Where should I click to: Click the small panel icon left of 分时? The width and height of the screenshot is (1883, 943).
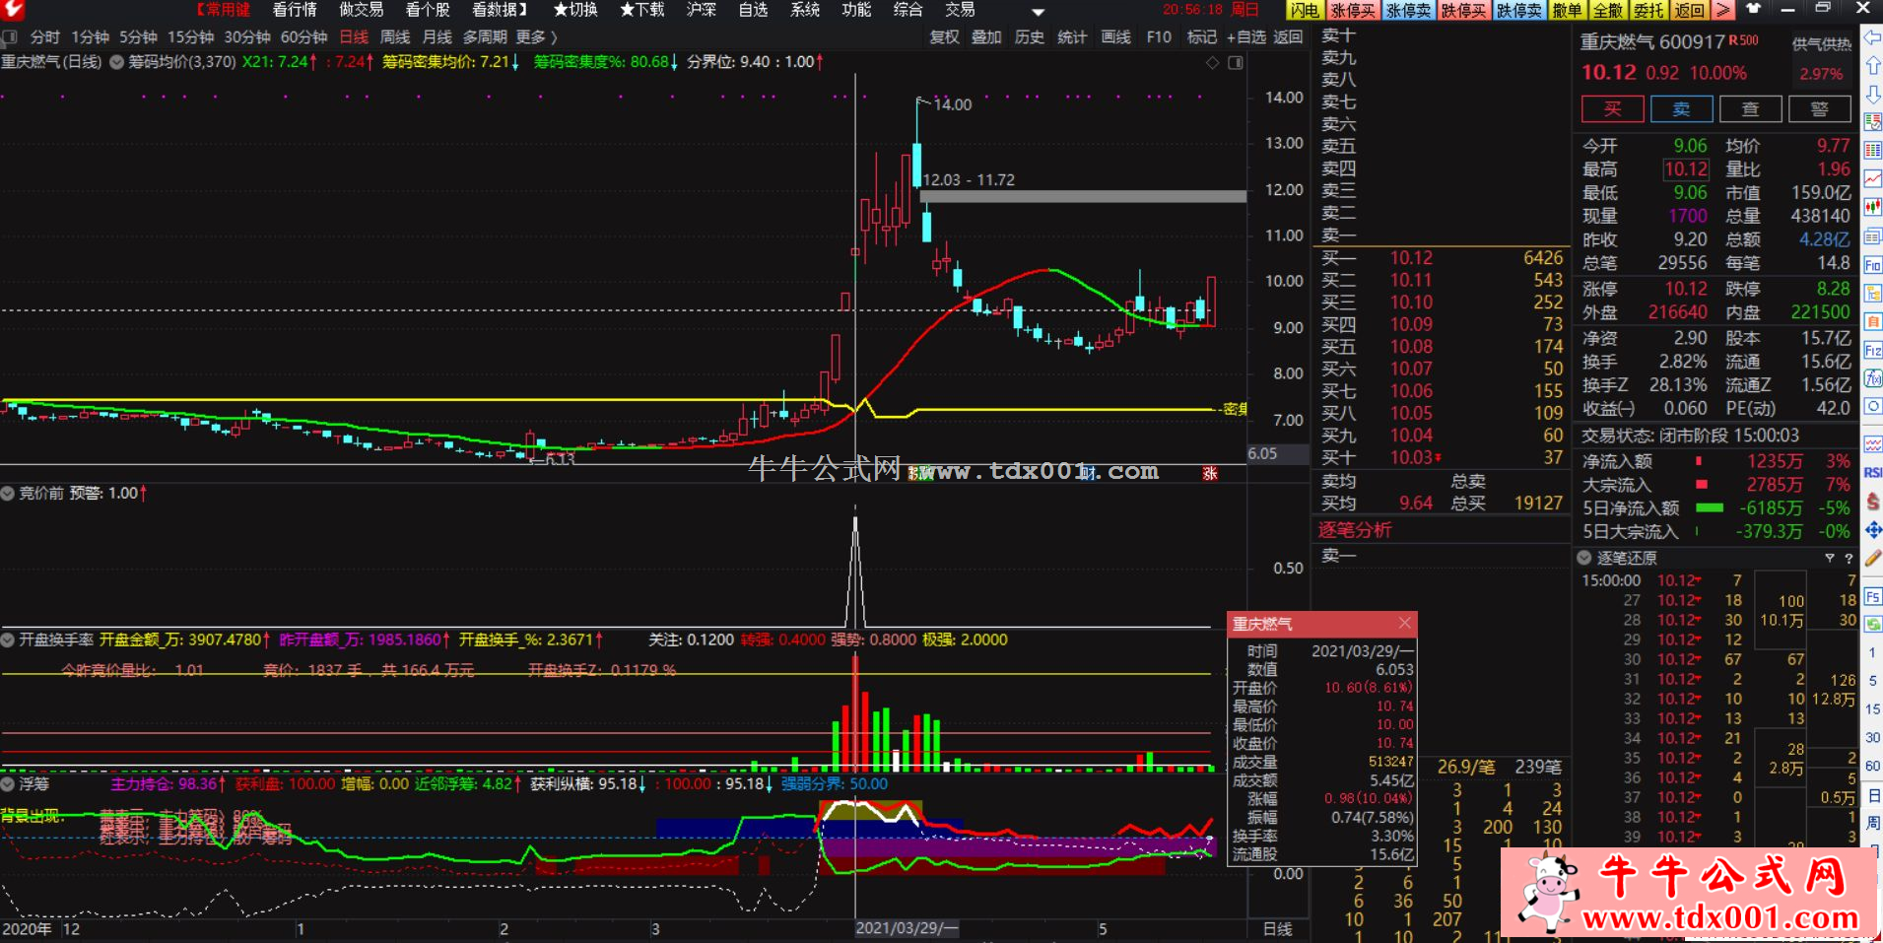[x=10, y=37]
